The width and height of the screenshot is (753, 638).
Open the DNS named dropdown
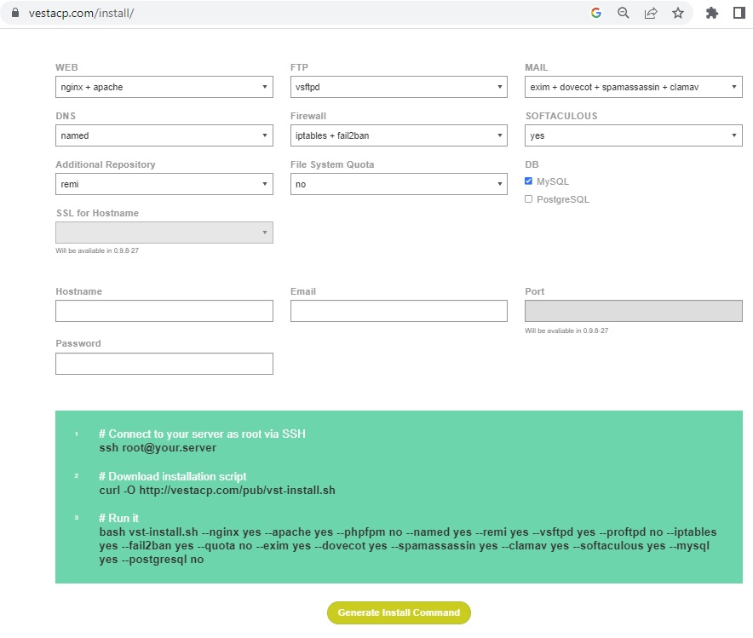(x=164, y=135)
